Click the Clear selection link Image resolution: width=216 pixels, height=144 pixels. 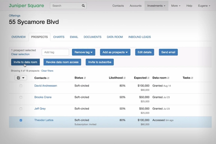click(x=20, y=54)
